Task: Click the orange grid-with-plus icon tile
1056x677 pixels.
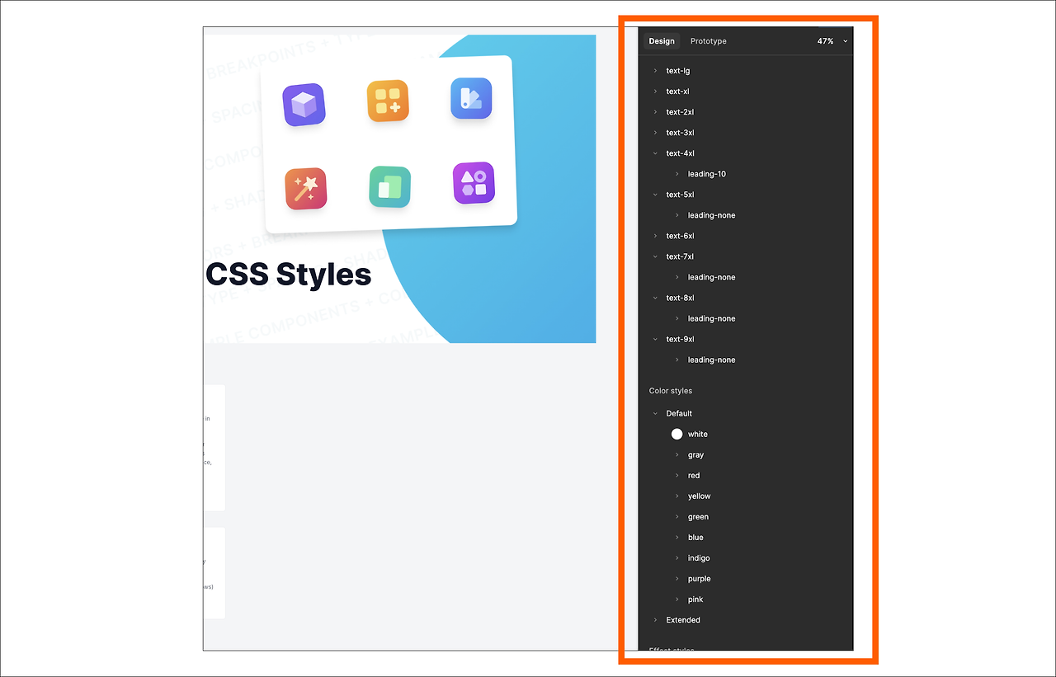Action: click(x=388, y=100)
